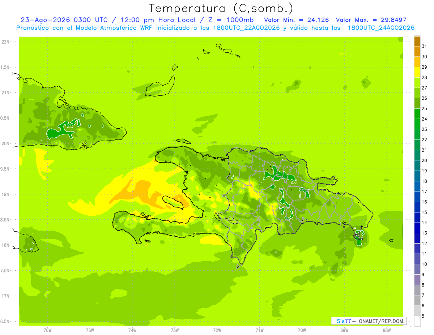This screenshot has width=434, height=335.
Task: Pick the lime legend band between 27 and 28
Action: pyautogui.click(x=417, y=82)
